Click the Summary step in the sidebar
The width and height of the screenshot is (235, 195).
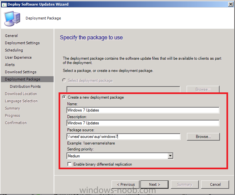coord(12,108)
